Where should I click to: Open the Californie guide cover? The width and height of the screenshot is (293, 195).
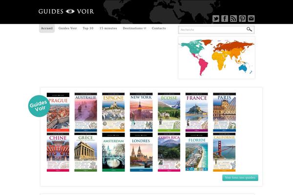pos(225,152)
